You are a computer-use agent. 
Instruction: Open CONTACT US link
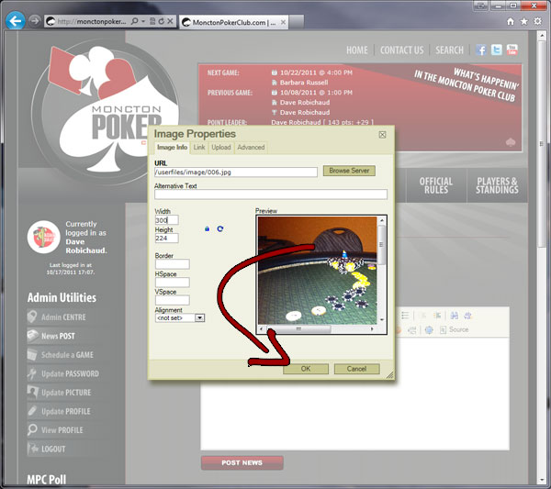[401, 50]
